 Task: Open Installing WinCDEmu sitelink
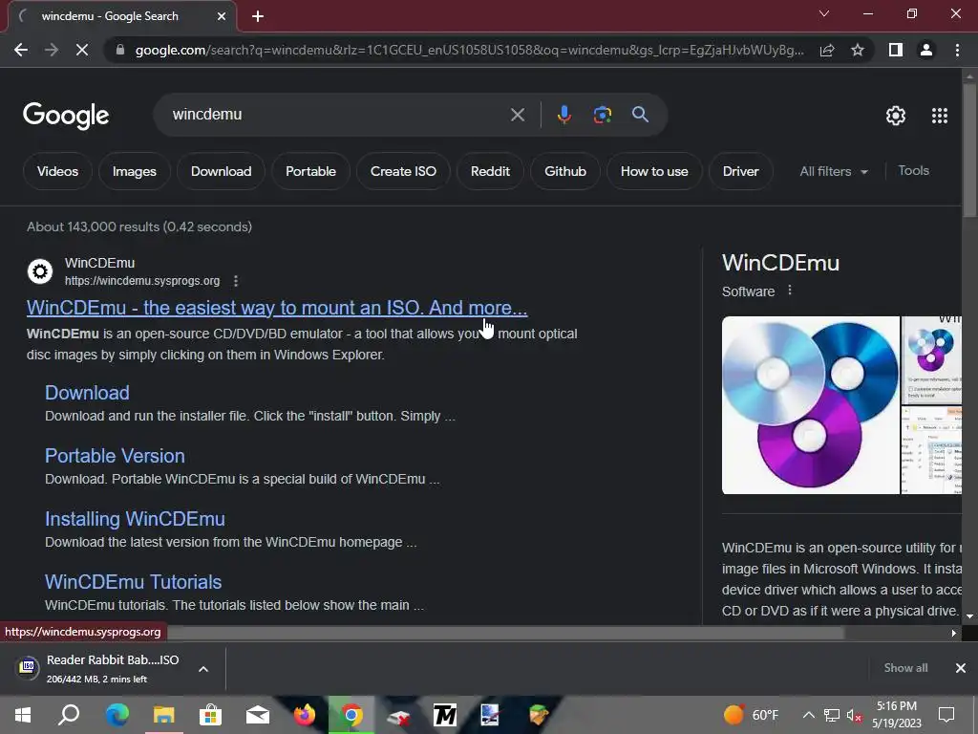click(135, 519)
